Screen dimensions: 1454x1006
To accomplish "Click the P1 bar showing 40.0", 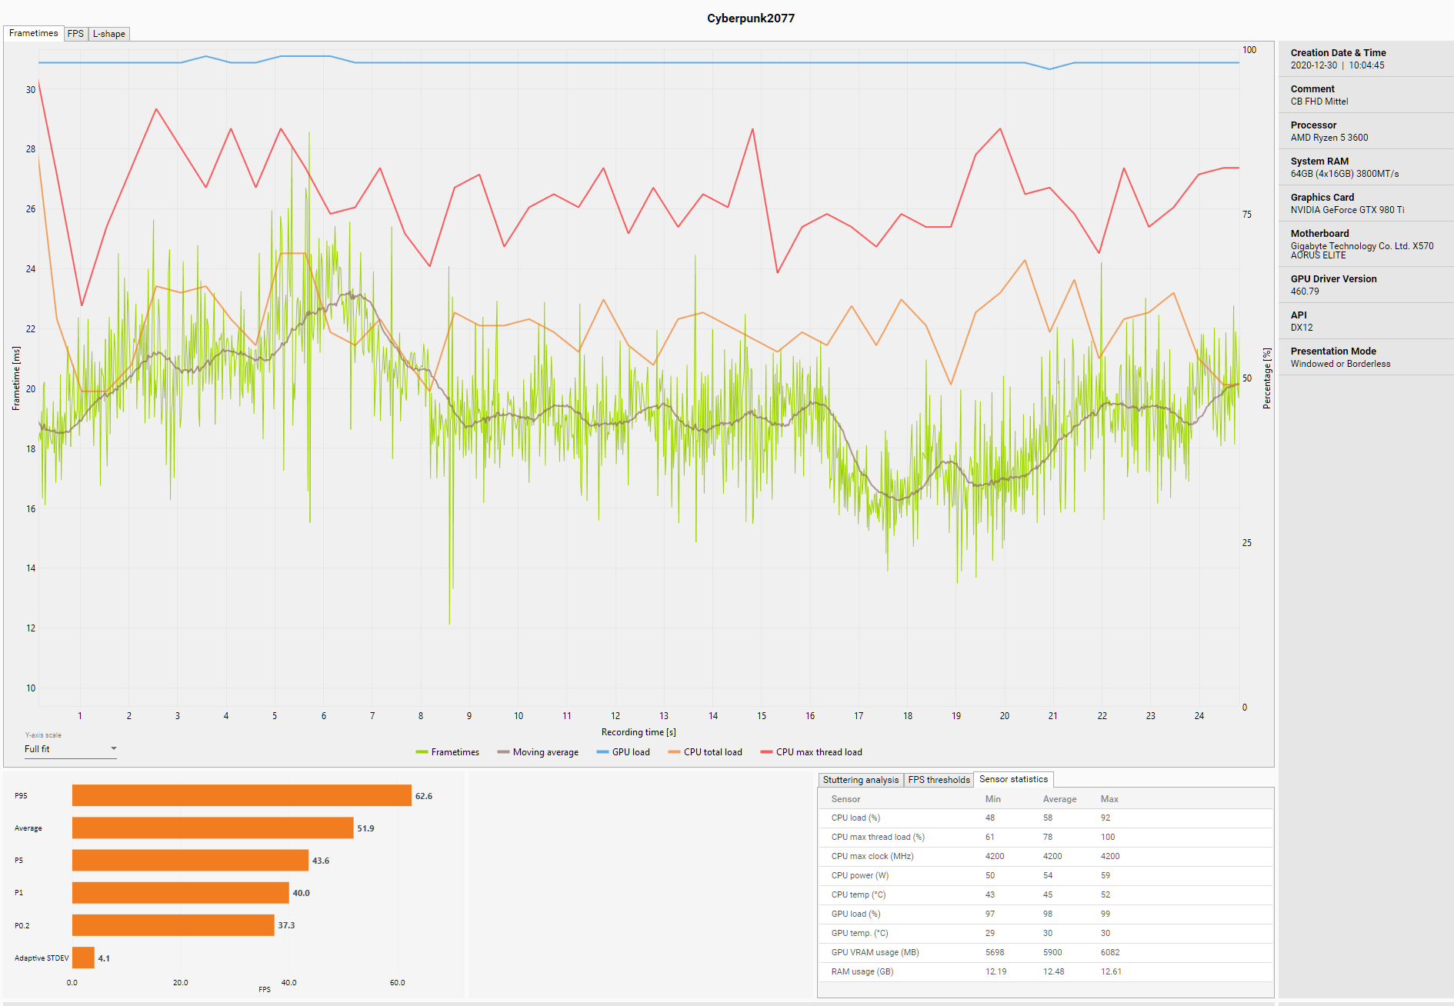I will point(181,892).
